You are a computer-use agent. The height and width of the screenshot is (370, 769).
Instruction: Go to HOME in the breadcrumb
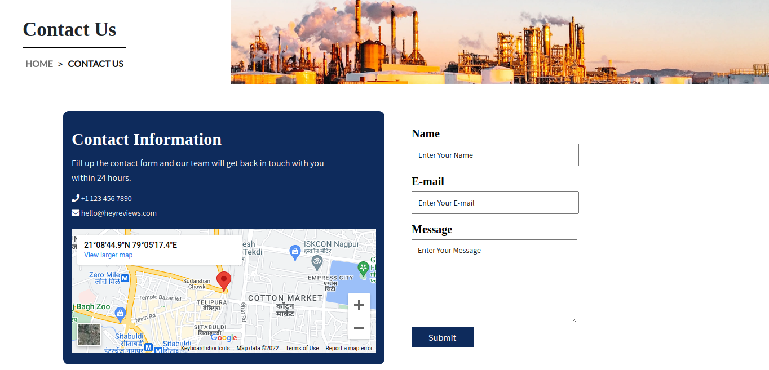point(39,64)
